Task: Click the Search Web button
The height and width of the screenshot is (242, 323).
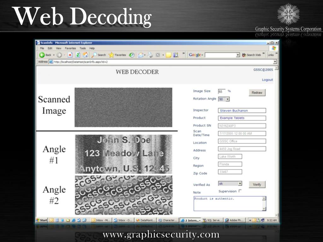Action: tap(251, 55)
